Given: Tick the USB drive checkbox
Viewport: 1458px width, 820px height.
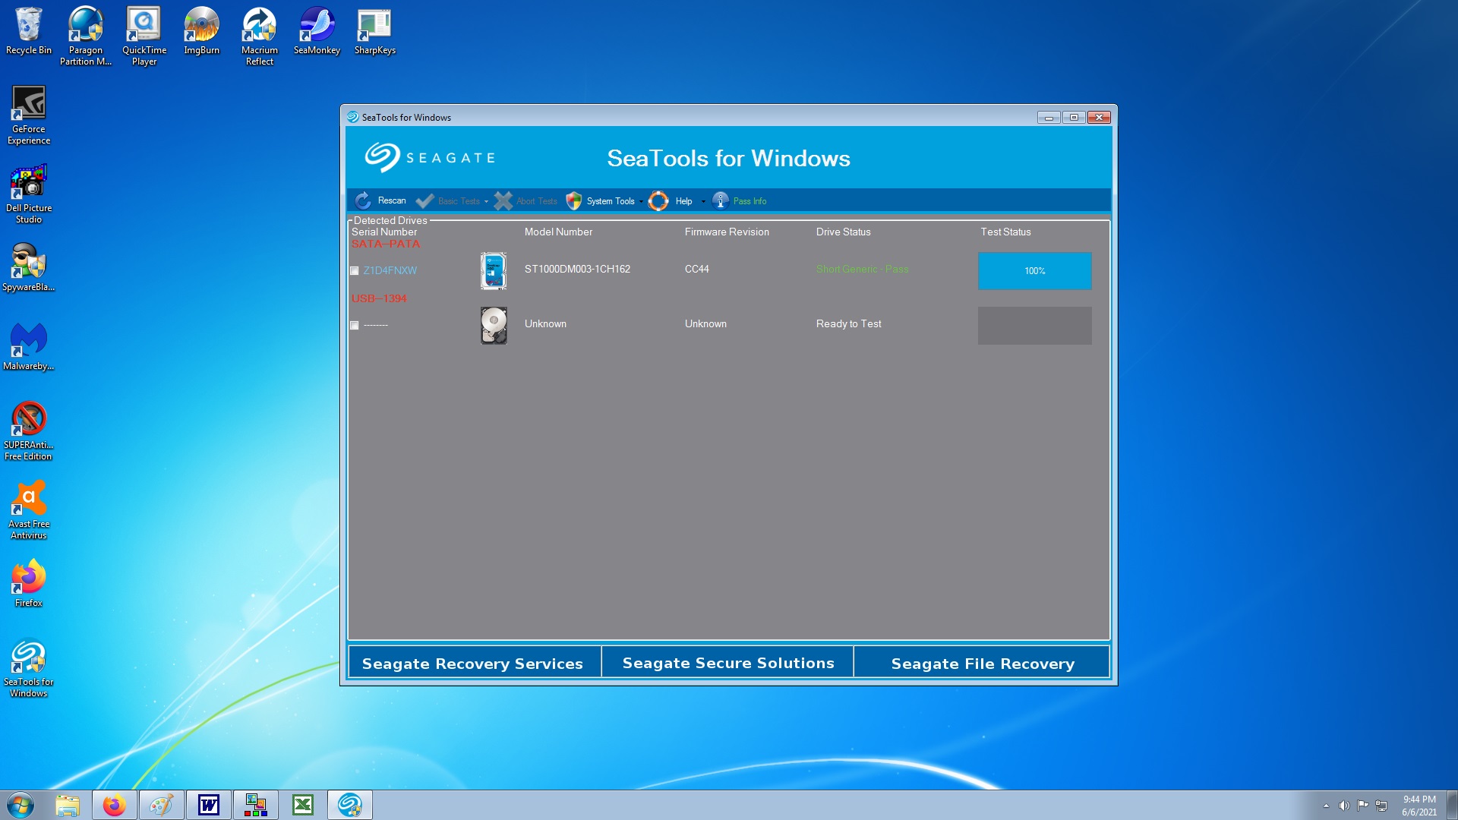Looking at the screenshot, I should tap(355, 326).
